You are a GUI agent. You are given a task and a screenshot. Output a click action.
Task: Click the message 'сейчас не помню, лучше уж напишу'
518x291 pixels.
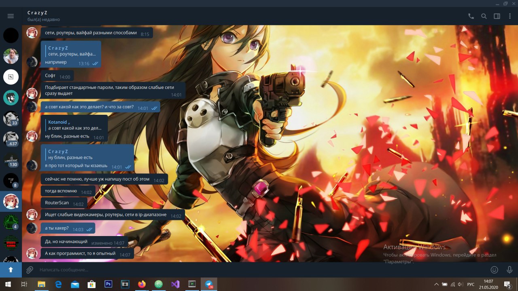tap(104, 179)
